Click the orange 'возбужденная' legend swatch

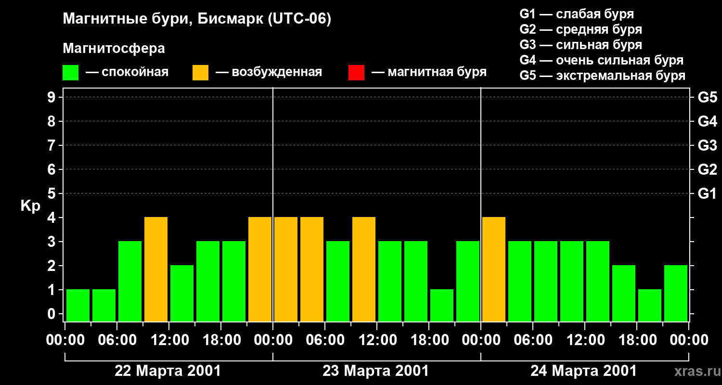pyautogui.click(x=200, y=73)
